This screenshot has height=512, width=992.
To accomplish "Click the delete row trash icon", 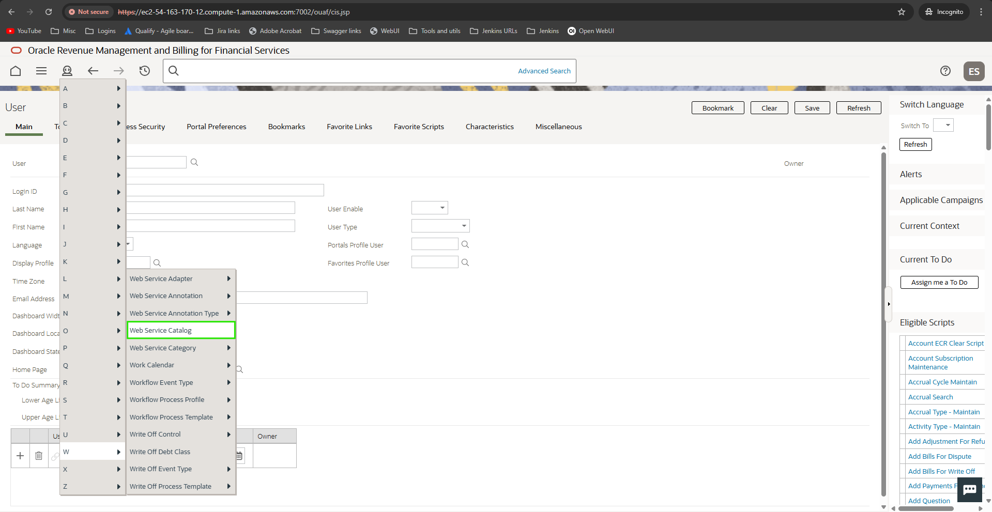I will pyautogui.click(x=39, y=456).
